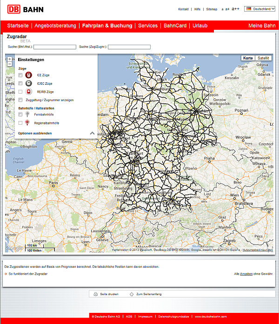
Task: Open the Deutschland country dropdown
Action: 259,9
